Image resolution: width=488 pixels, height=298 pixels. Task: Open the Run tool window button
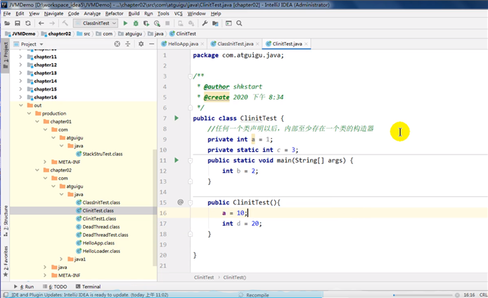(24, 287)
